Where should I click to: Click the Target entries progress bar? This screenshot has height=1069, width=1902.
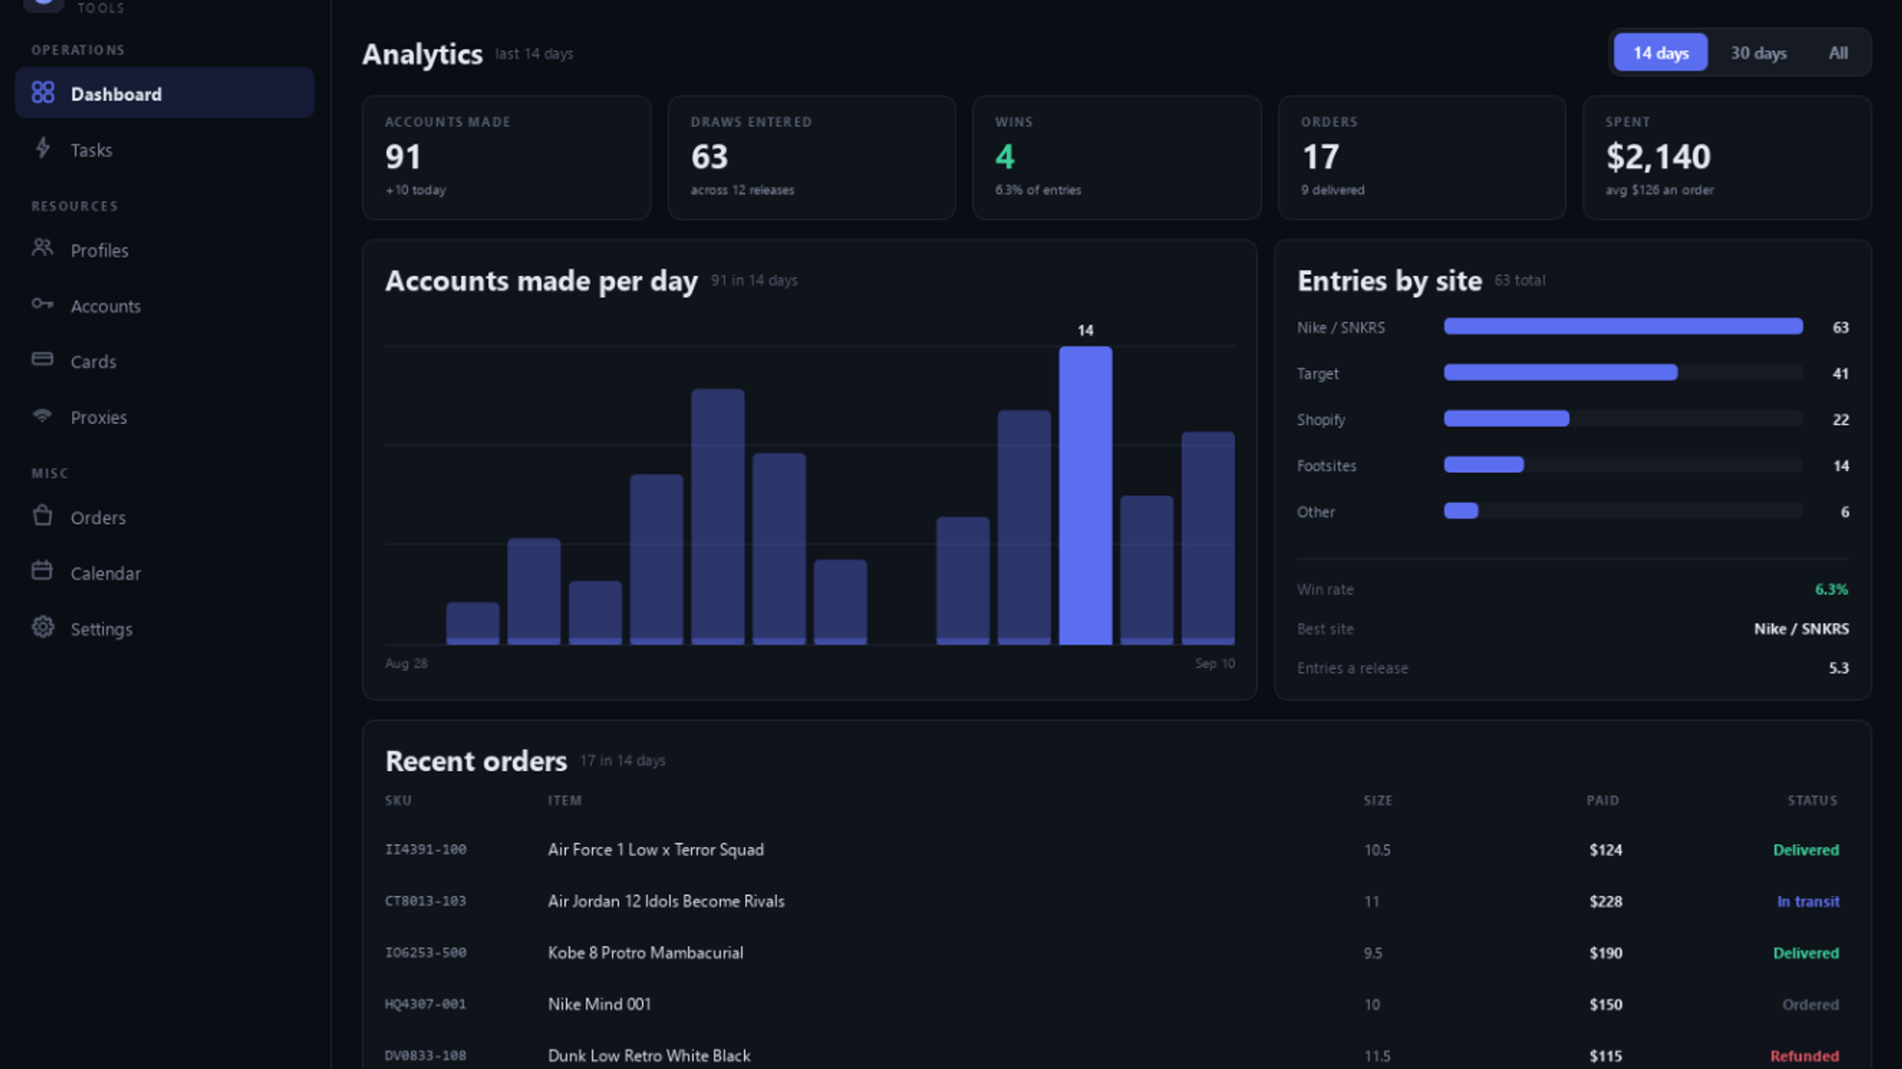point(1623,372)
